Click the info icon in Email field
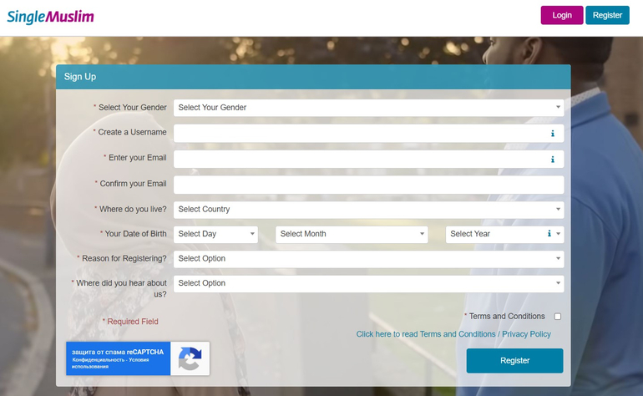 pos(552,160)
